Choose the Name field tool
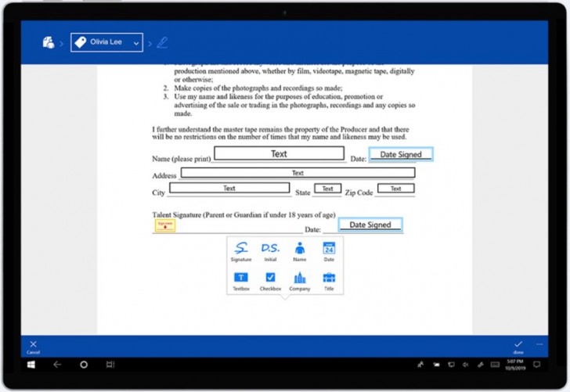This screenshot has width=570, height=392. (300, 251)
